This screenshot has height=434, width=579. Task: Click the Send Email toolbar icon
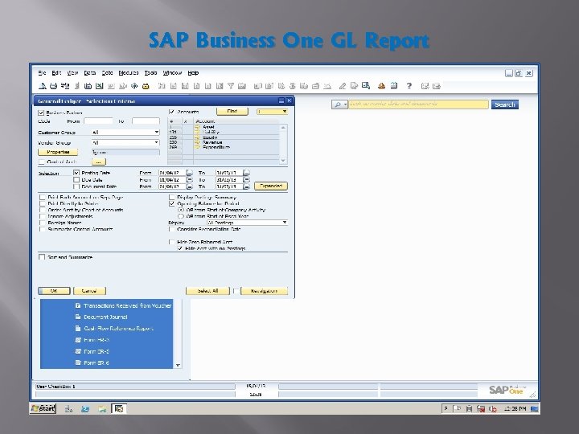click(x=65, y=86)
